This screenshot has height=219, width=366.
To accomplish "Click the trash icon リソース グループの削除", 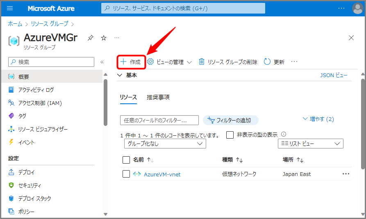I will pos(201,62).
